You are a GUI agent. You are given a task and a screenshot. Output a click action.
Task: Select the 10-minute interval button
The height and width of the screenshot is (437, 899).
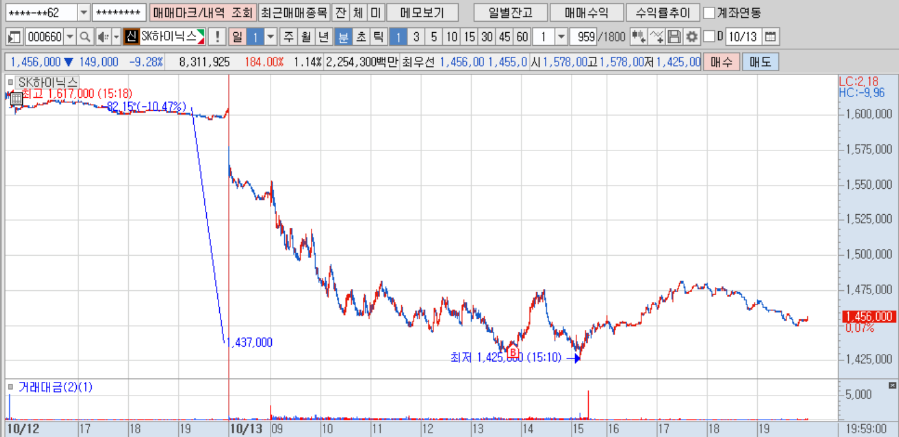pos(452,37)
